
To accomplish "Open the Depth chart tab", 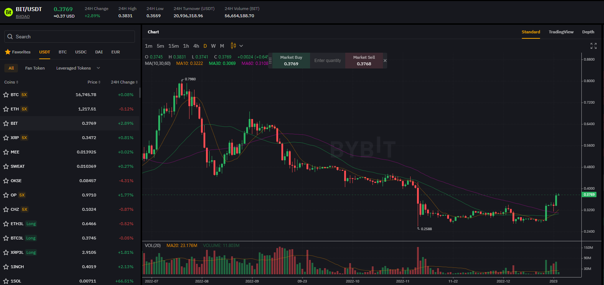I will pos(588,32).
